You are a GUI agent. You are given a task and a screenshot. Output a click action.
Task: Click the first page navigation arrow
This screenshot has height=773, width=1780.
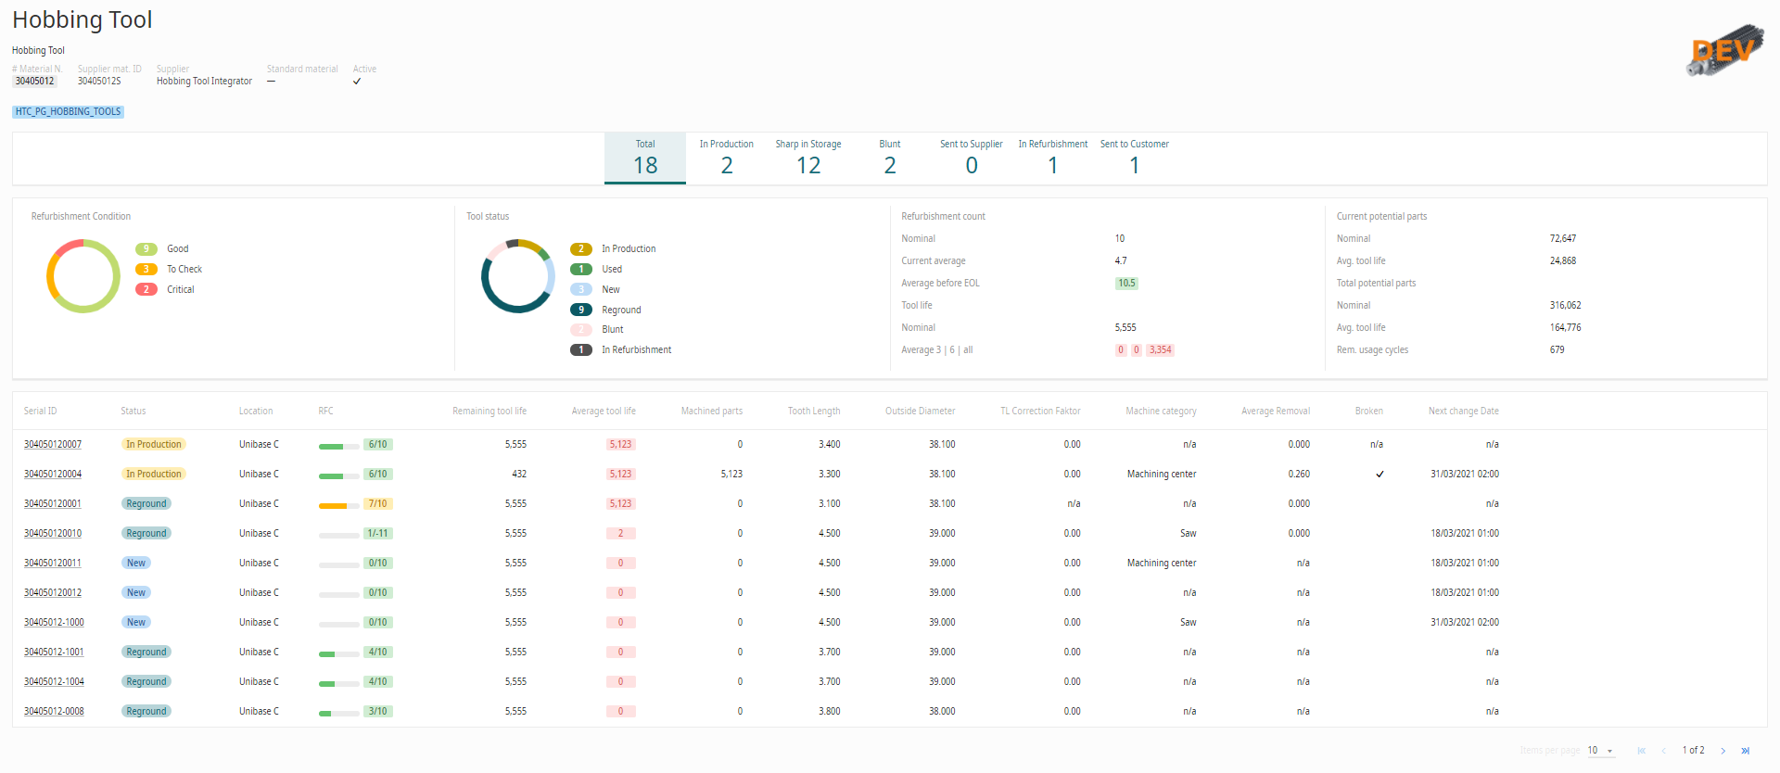coord(1641,751)
